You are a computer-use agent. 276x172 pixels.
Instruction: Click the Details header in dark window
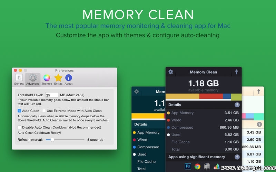(x=175, y=105)
